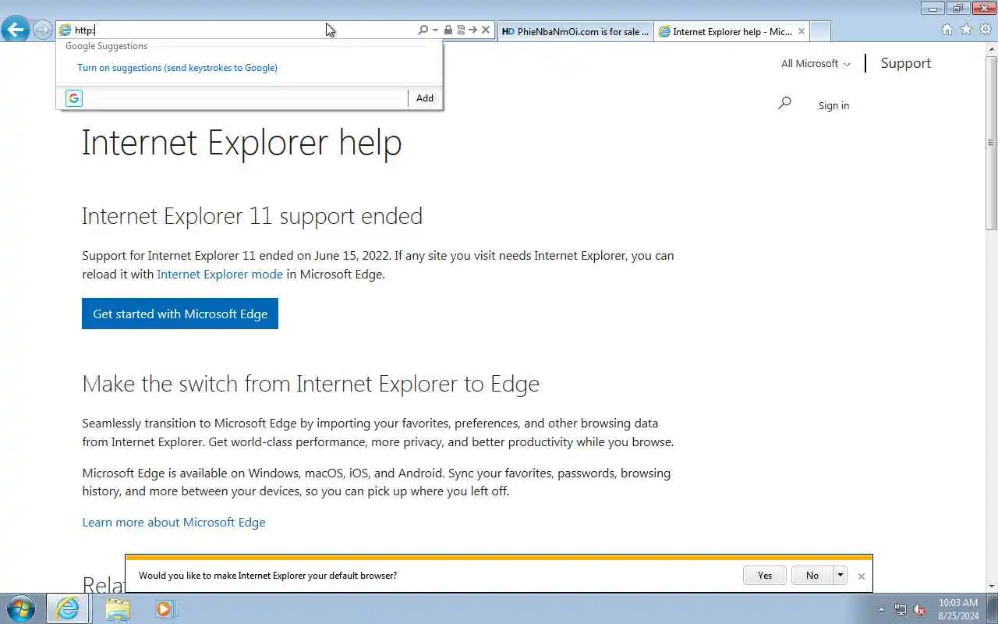Follow the Internet Explorer mode link
This screenshot has height=624, width=998.
pyautogui.click(x=220, y=275)
